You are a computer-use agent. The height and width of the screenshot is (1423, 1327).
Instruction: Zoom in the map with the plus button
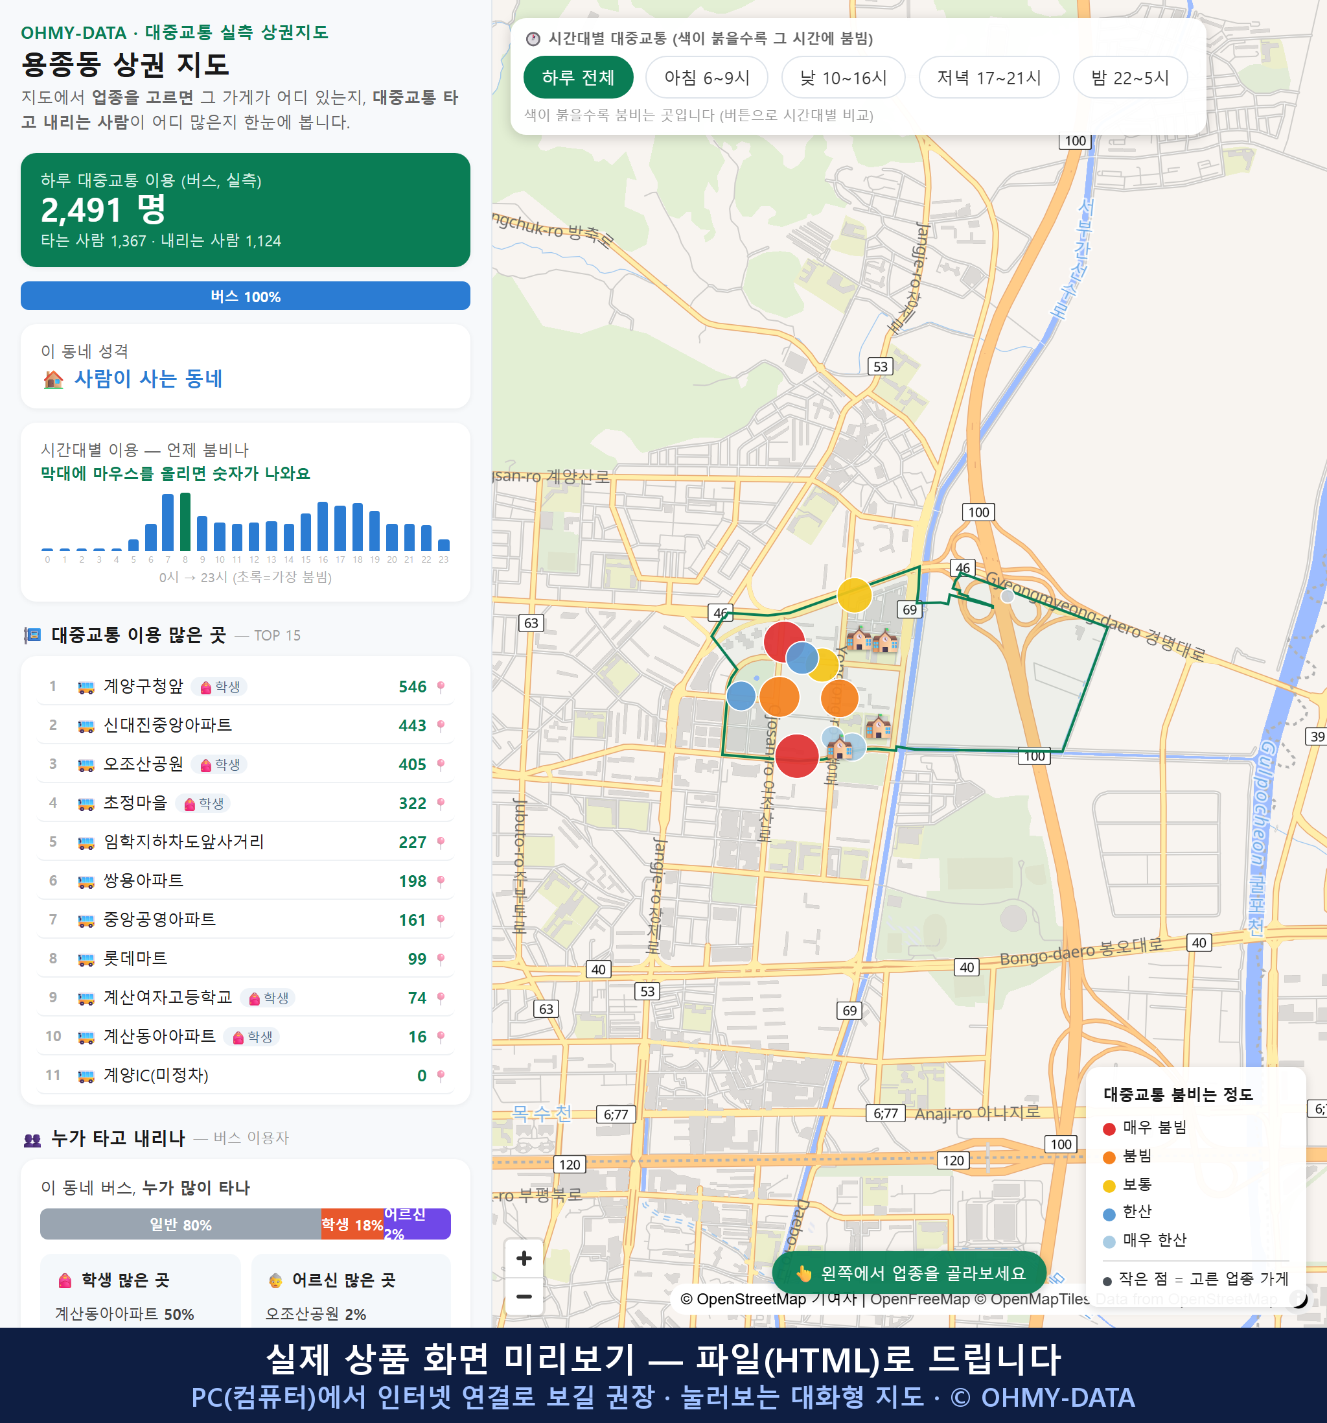click(524, 1258)
